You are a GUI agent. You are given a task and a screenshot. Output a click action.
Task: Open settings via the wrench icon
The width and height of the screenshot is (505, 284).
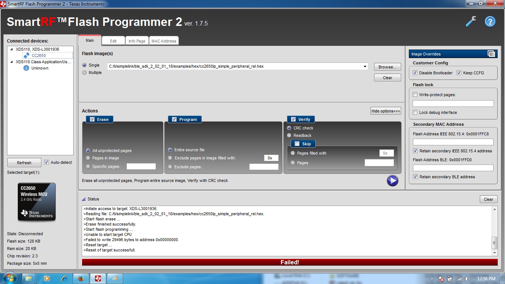[x=471, y=21]
